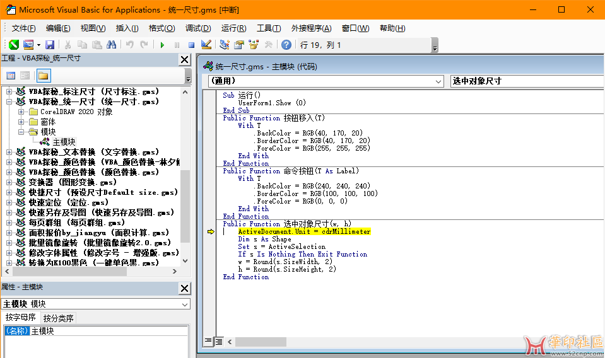Screen dimensions: 605x358
Task: Expand CorelDRAW 2020 对象 folder
Action: coord(21,112)
